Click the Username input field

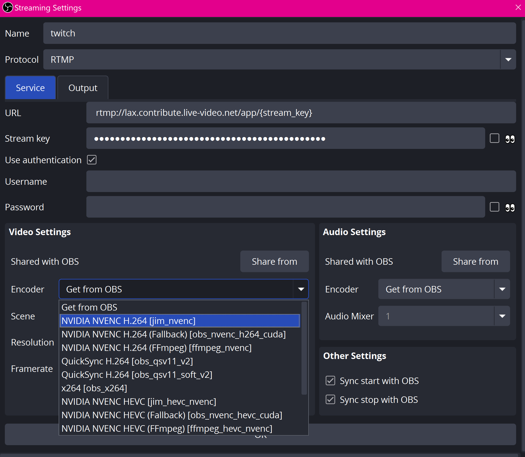(301, 181)
